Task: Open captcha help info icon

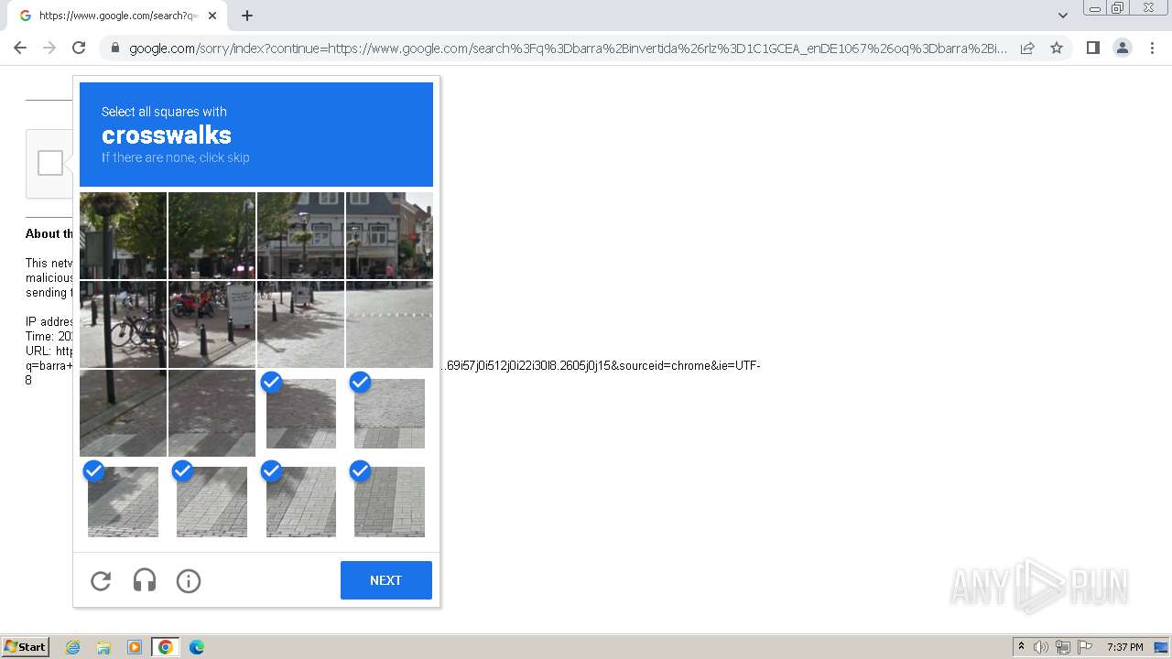Action: (189, 580)
